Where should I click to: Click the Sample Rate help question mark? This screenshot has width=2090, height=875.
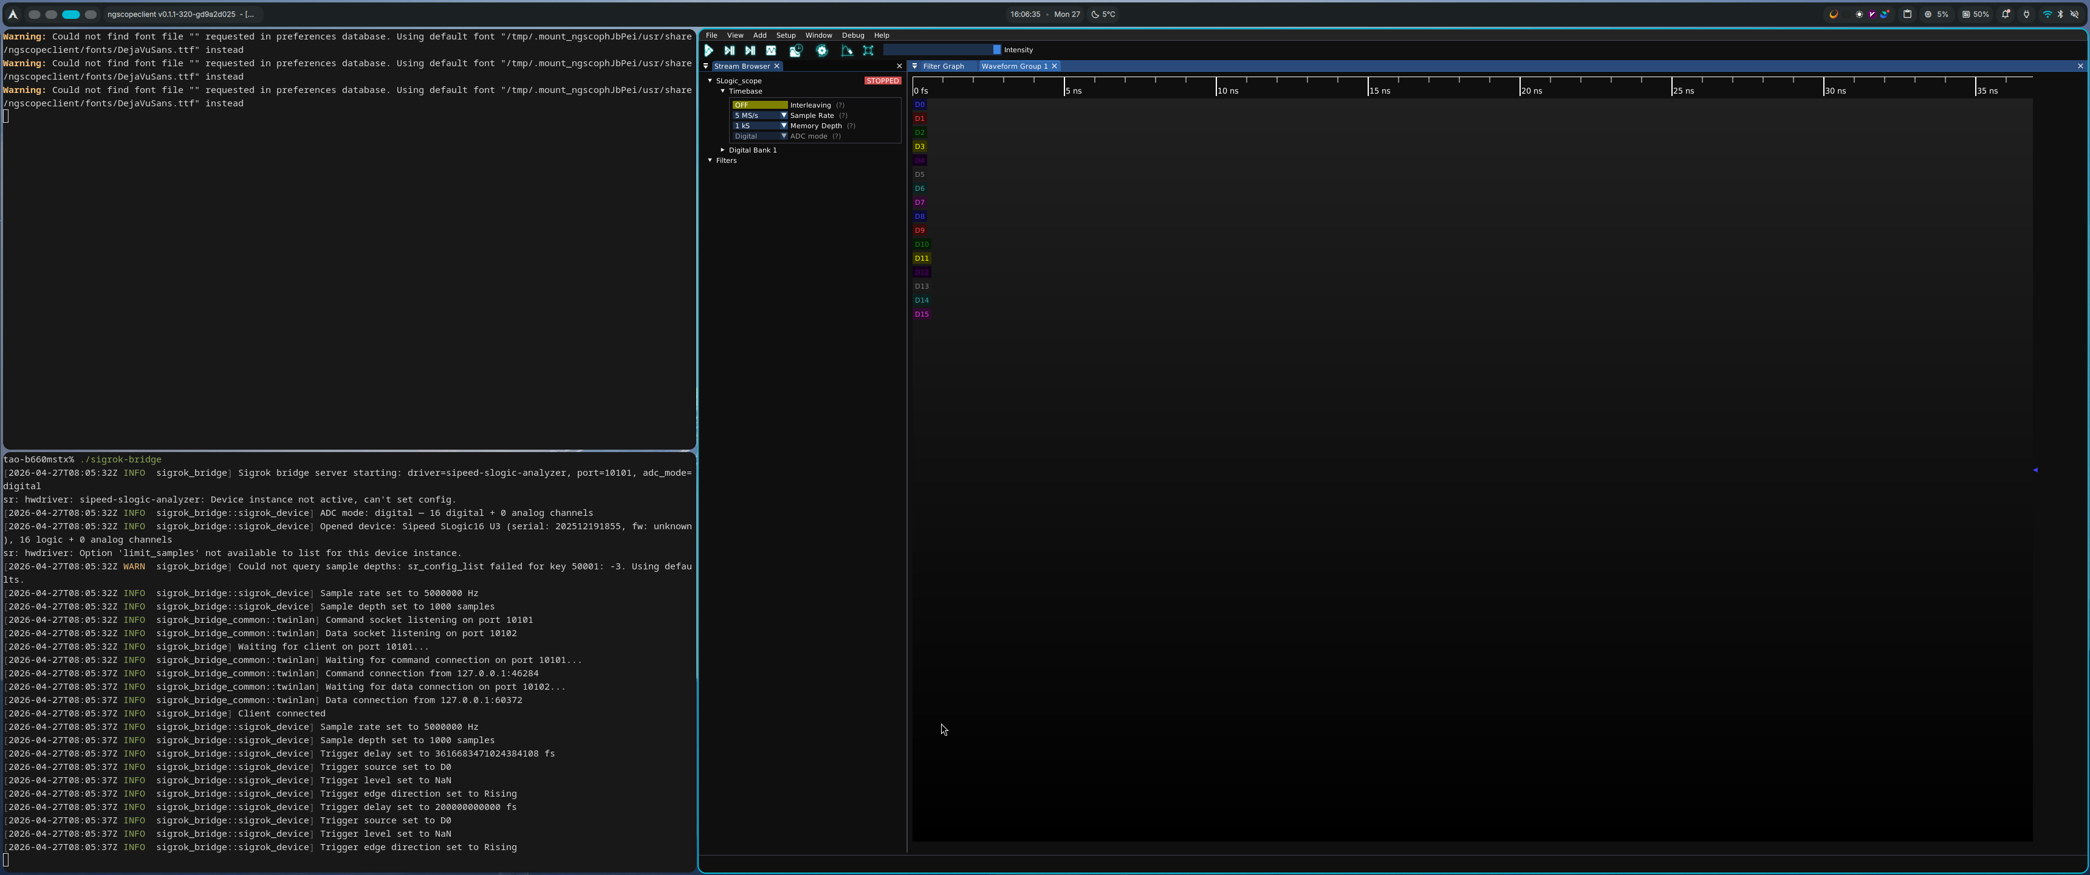pos(844,115)
